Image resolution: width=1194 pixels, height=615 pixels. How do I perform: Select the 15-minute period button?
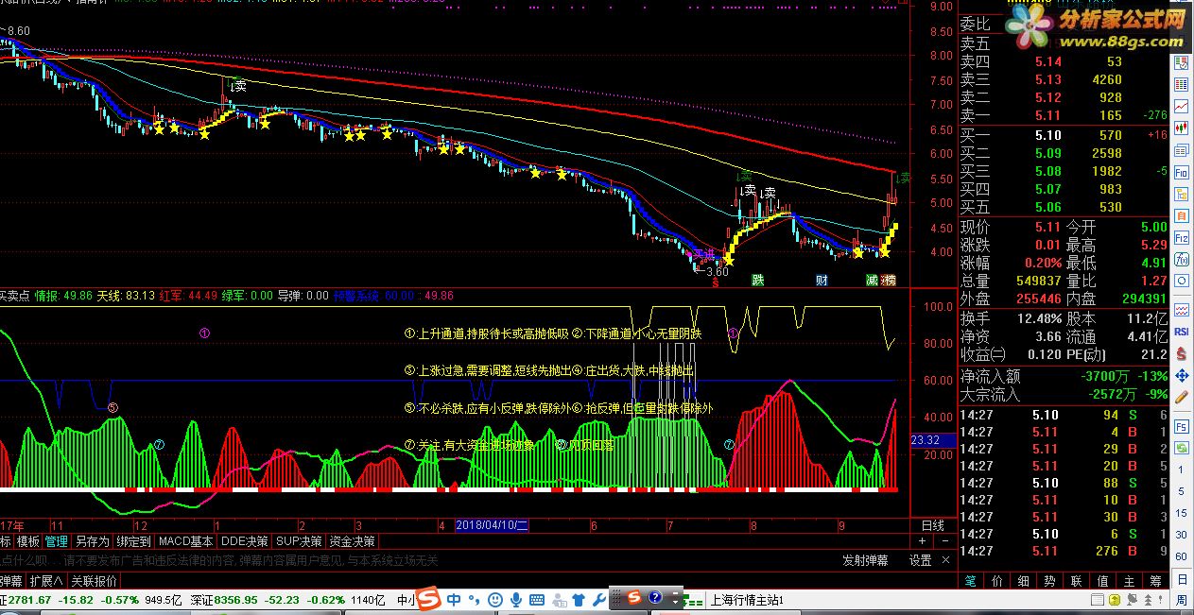1180,513
